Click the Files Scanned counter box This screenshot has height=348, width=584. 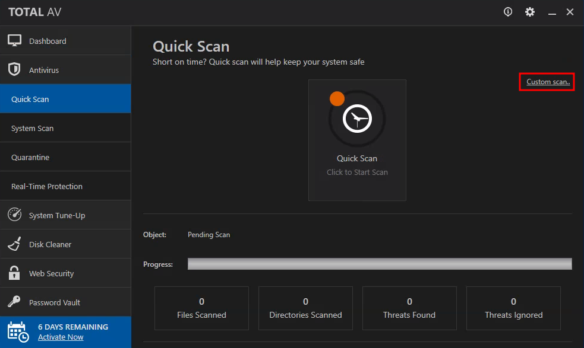tap(201, 308)
